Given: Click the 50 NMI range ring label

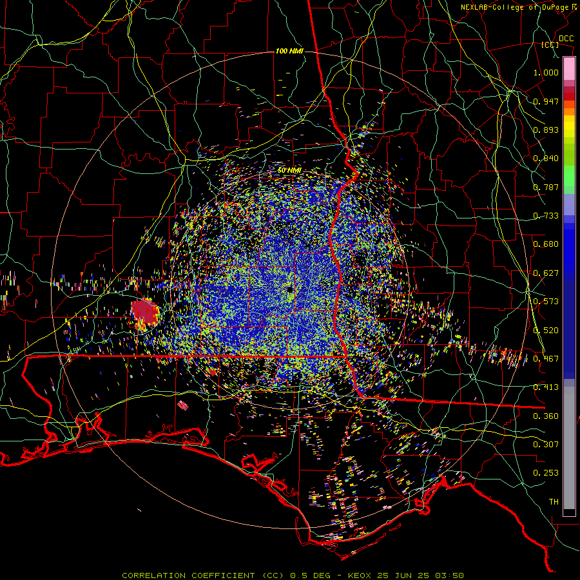Looking at the screenshot, I should (x=289, y=171).
